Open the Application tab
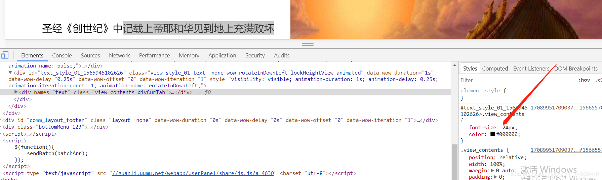Viewport: 602px width, 180px height. pos(222,55)
